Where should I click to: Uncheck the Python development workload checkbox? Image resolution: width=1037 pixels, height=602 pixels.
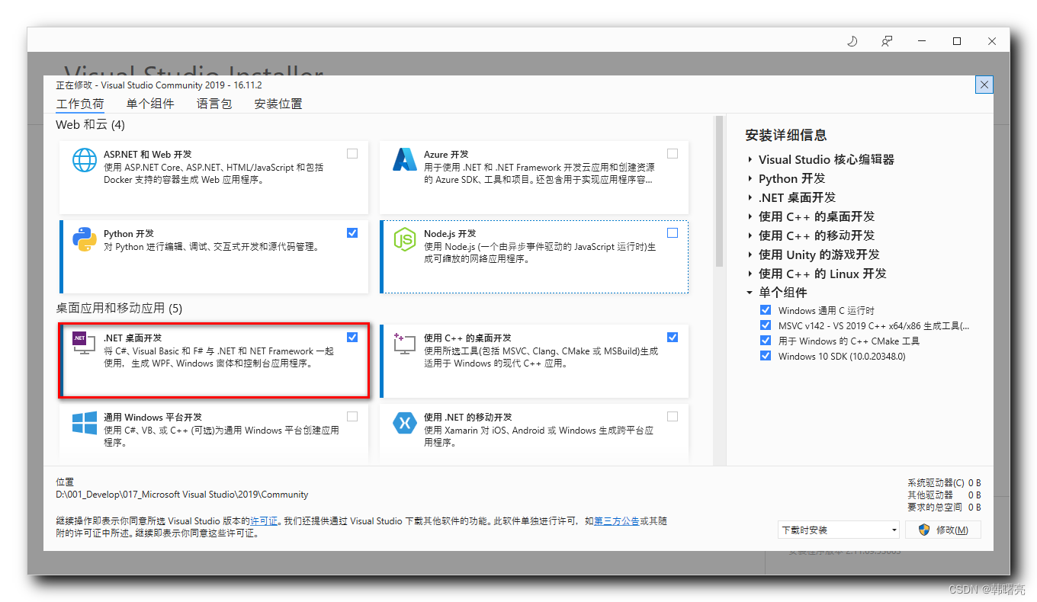[352, 233]
